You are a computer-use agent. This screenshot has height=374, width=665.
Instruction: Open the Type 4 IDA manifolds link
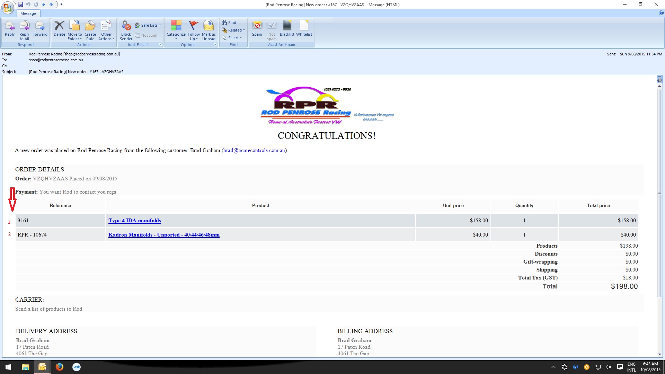(x=135, y=221)
